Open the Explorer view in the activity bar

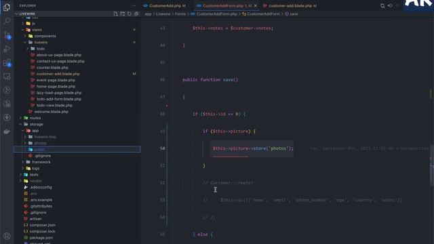[7, 7]
